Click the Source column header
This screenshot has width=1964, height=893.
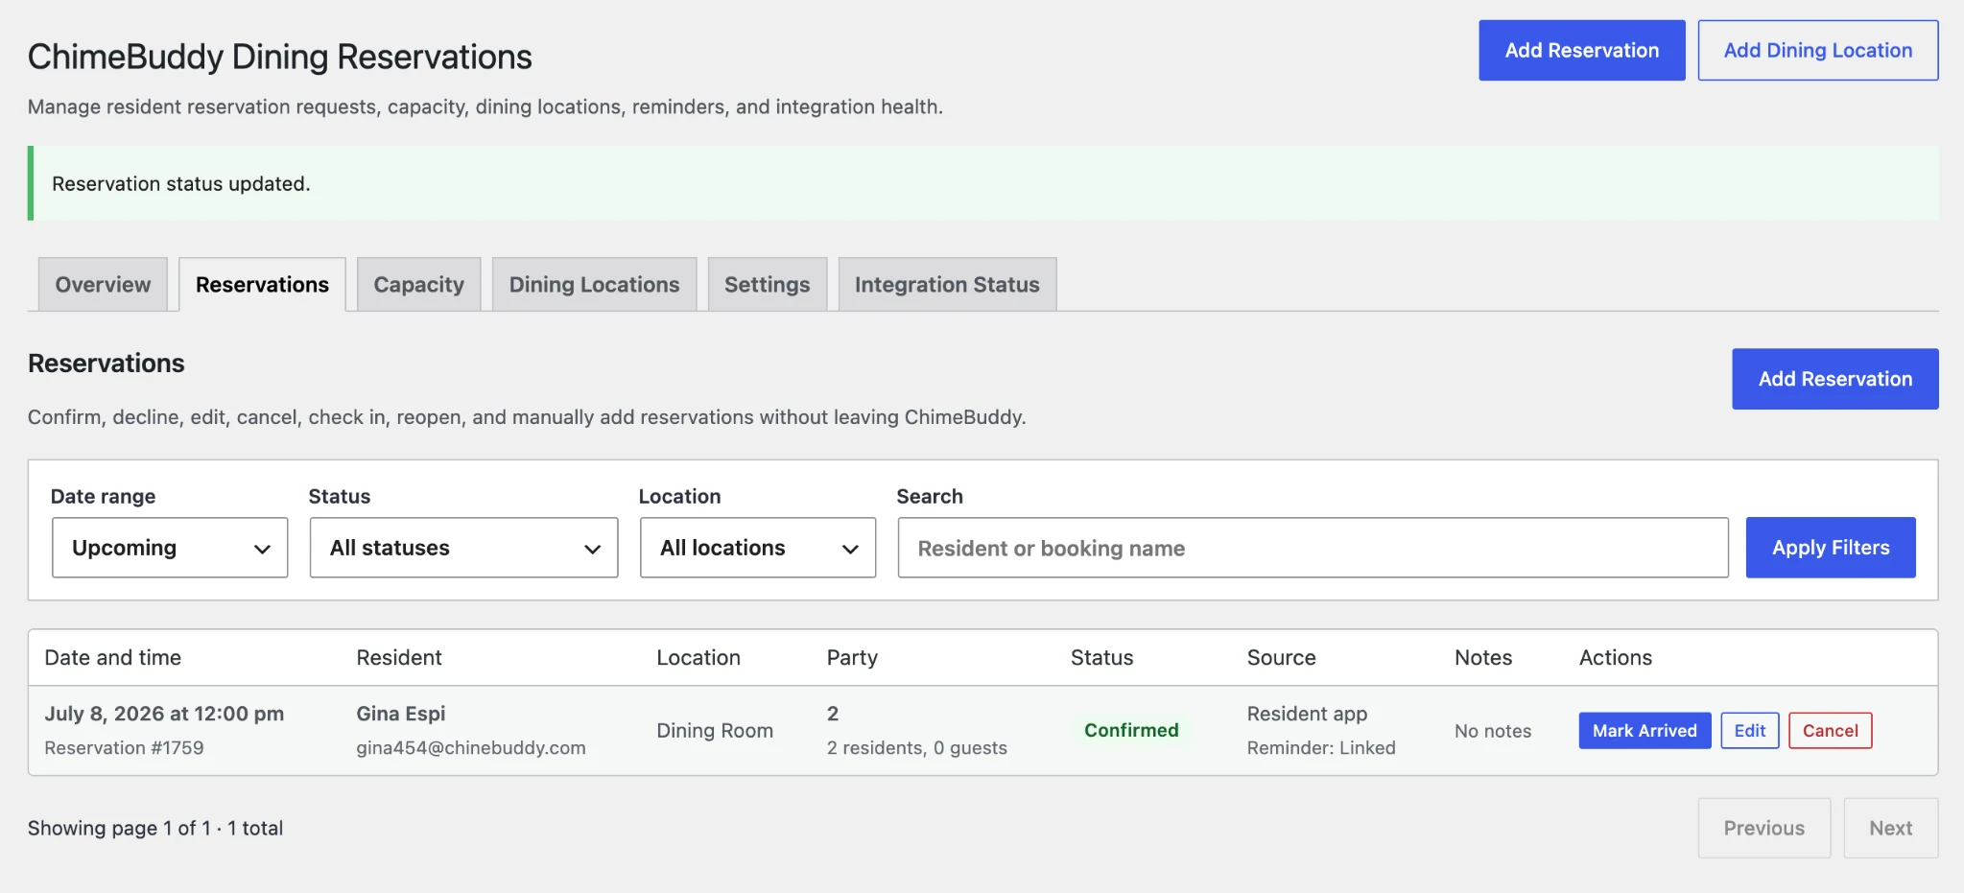[x=1281, y=658]
